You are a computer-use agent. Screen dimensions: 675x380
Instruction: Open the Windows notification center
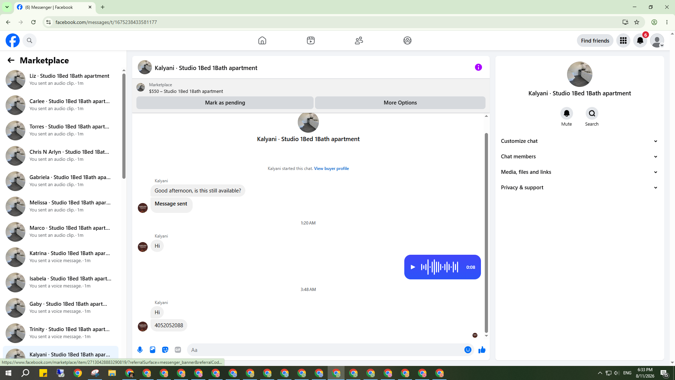[x=664, y=373]
